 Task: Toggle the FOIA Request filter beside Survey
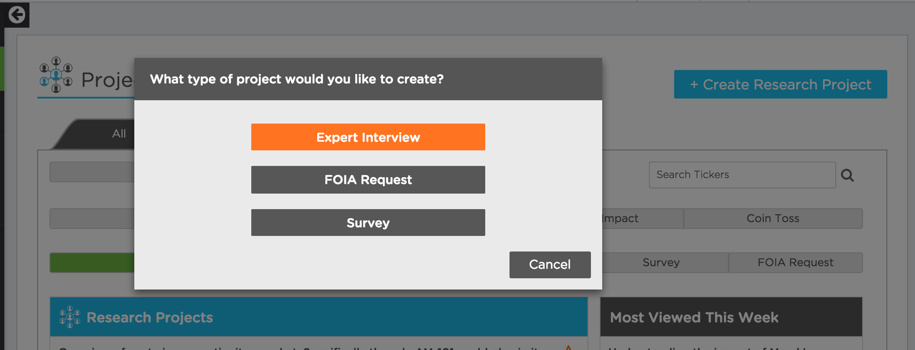click(795, 263)
